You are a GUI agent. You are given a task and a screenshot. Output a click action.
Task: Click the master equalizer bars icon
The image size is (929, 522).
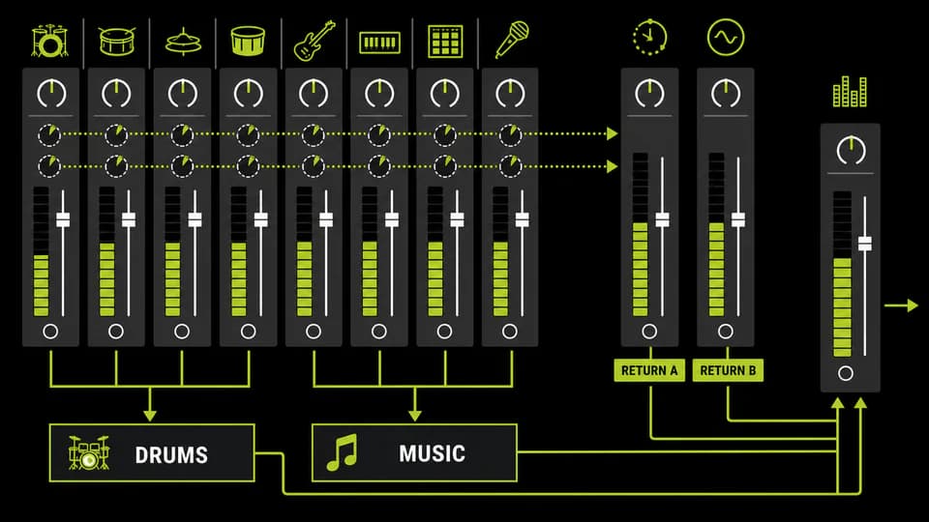[x=850, y=92]
